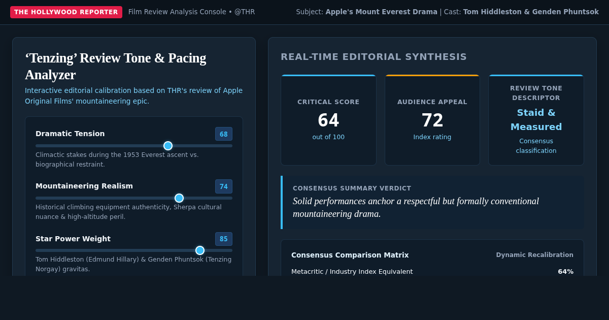Click the Mountaineering Realism value 74
The width and height of the screenshot is (609, 320).
tap(224, 186)
